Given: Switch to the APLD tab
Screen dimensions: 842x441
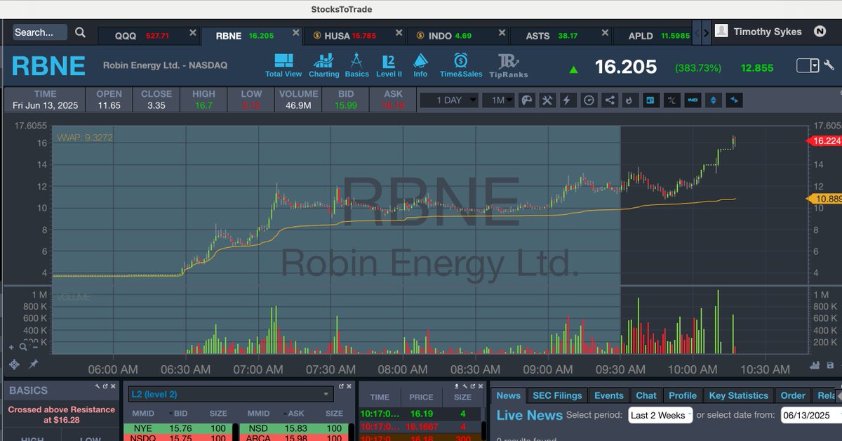Looking at the screenshot, I should 653,36.
